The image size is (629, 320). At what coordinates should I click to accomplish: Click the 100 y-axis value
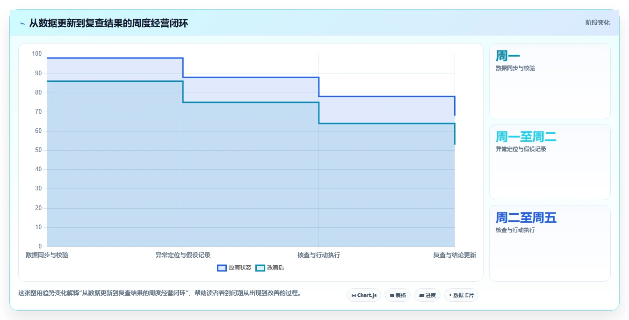[37, 54]
